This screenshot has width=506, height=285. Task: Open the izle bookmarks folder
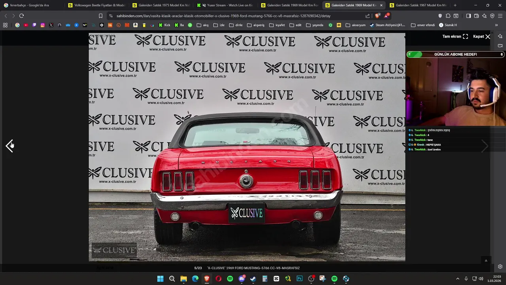click(219, 25)
